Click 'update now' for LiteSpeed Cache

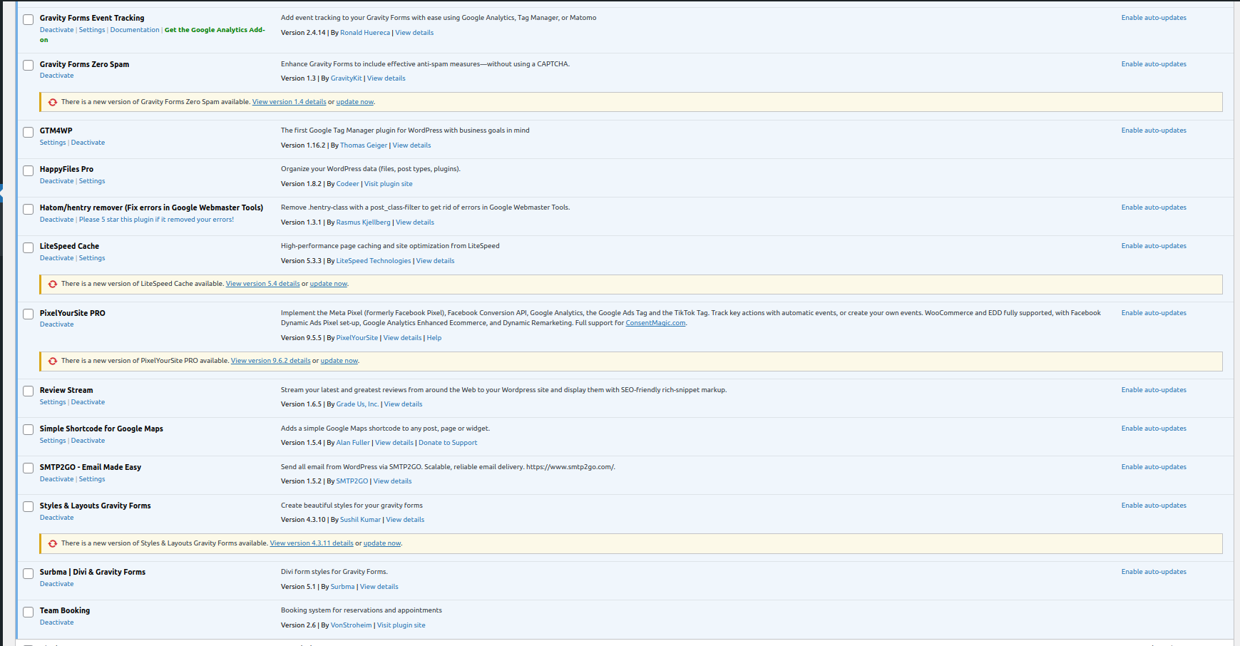[x=328, y=284]
